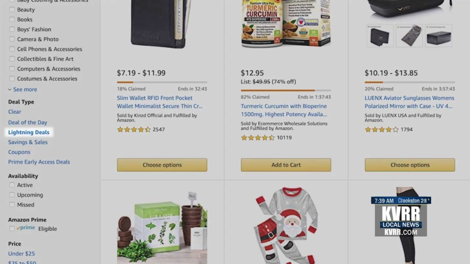This screenshot has height=264, width=470.
Task: Click the Turmeric Curcumin star rating icons
Action: point(257,137)
